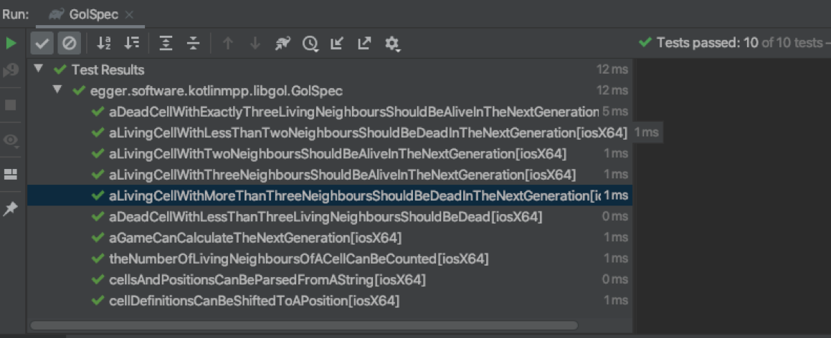The width and height of the screenshot is (831, 338).
Task: Close the GolSpec tab
Action: (x=129, y=14)
